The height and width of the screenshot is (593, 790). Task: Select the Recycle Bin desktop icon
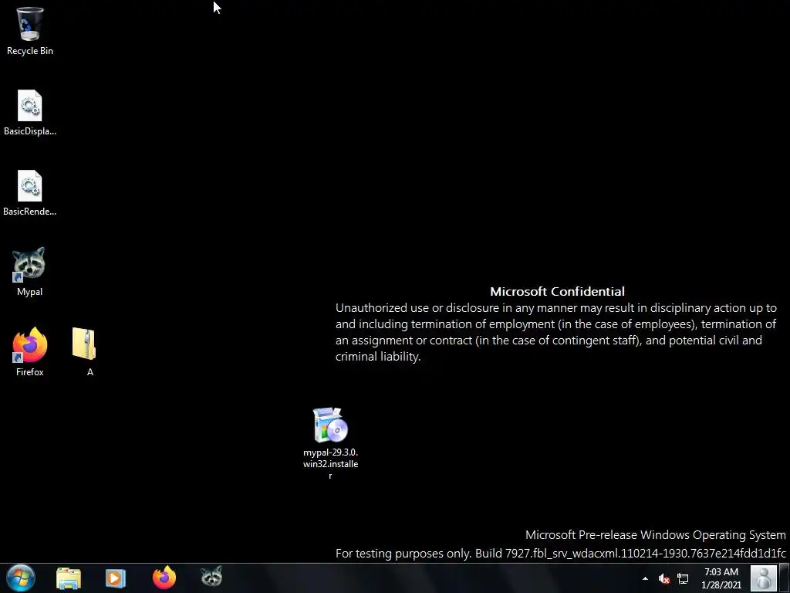[30, 31]
